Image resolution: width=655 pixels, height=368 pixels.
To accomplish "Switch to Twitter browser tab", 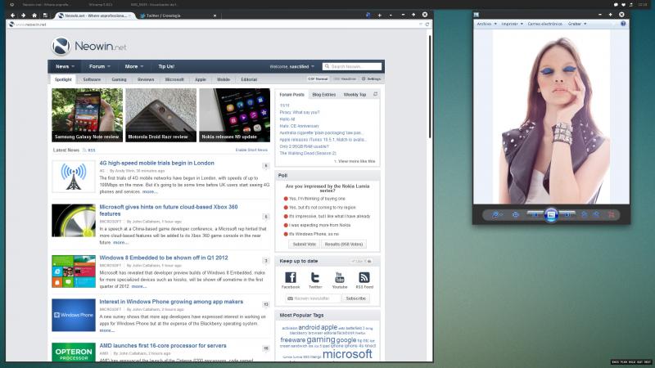I will (178, 16).
